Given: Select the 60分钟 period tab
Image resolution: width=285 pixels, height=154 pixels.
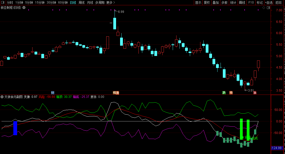Looking at the screenshot, I should click(x=63, y=3).
